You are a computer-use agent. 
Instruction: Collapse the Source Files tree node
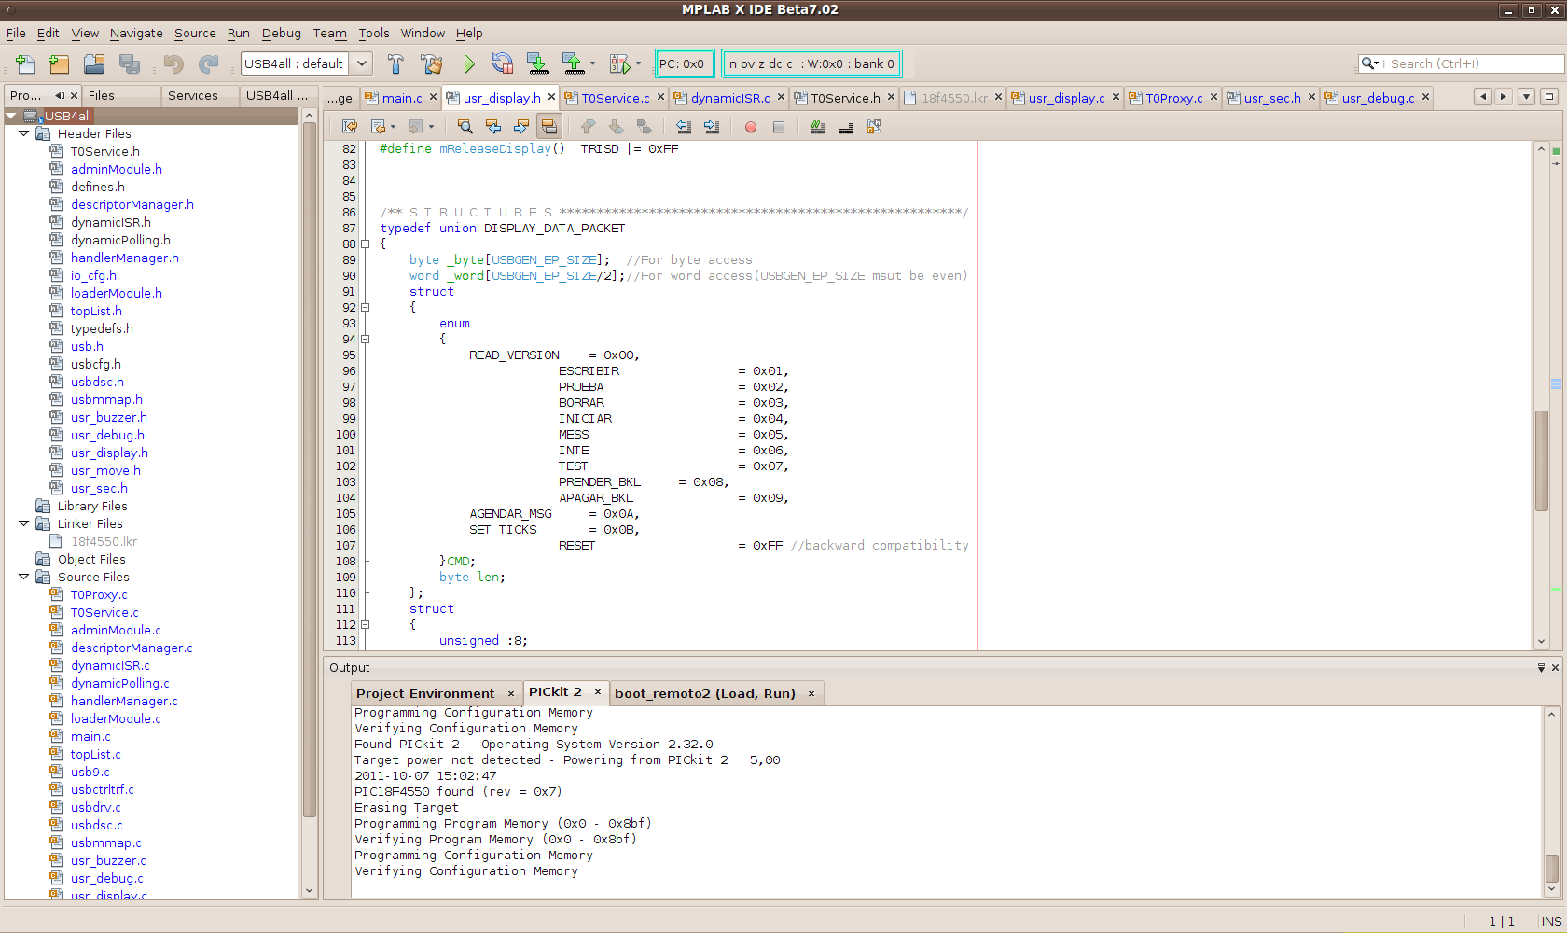24,577
